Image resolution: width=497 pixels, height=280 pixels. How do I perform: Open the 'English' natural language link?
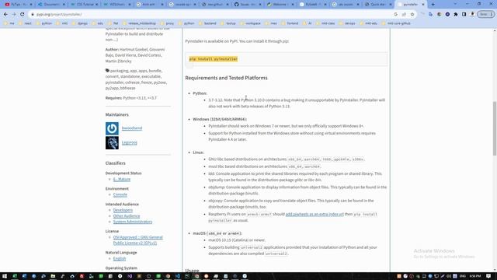pos(120,258)
